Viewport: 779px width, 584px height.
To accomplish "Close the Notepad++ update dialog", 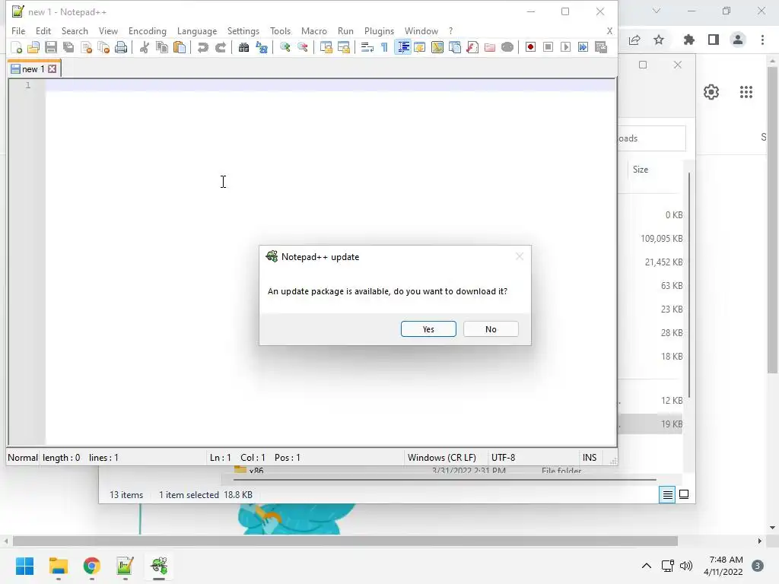I will 519,257.
